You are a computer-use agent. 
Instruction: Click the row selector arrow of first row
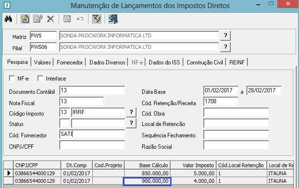9,173
